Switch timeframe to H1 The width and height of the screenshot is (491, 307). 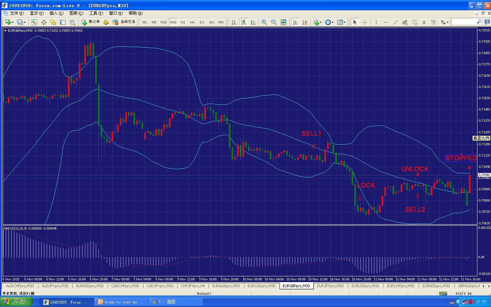pyautogui.click(x=183, y=22)
